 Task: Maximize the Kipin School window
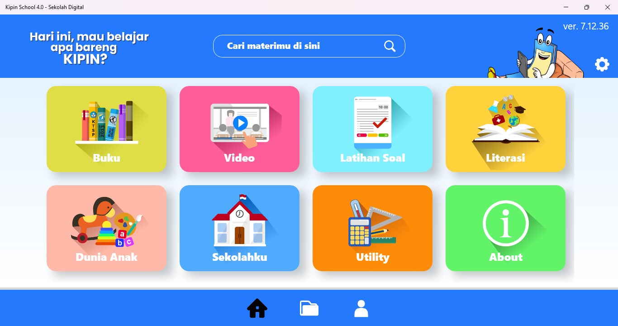(x=587, y=7)
